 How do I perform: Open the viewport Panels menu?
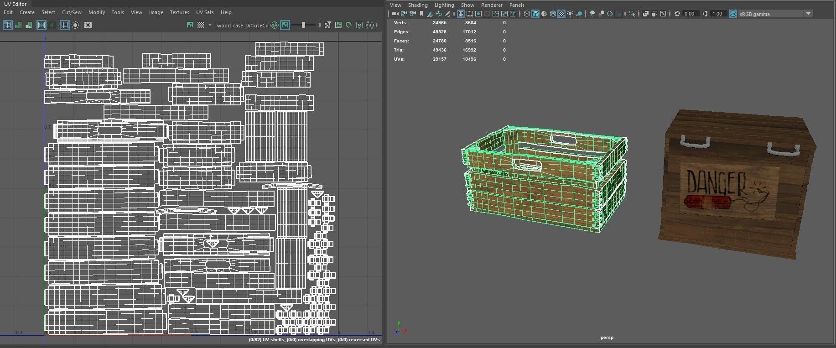(x=517, y=5)
